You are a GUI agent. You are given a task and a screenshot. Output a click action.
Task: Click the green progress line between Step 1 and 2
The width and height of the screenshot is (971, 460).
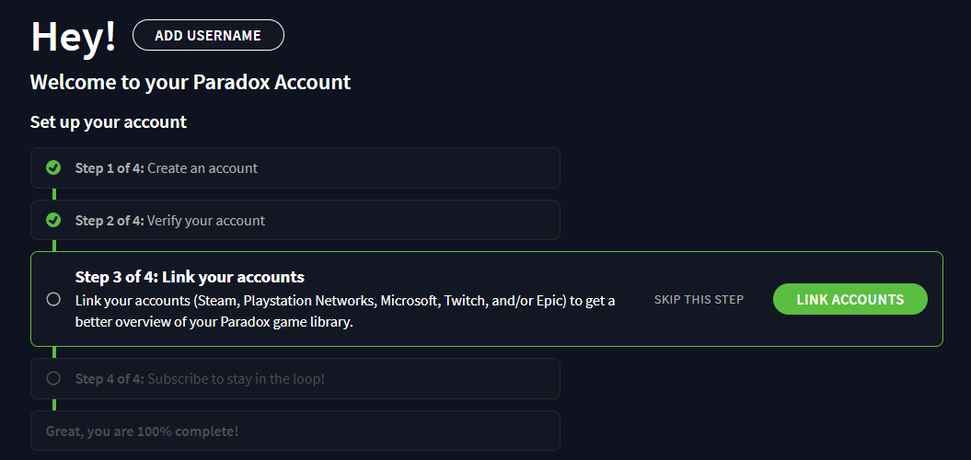(54, 194)
